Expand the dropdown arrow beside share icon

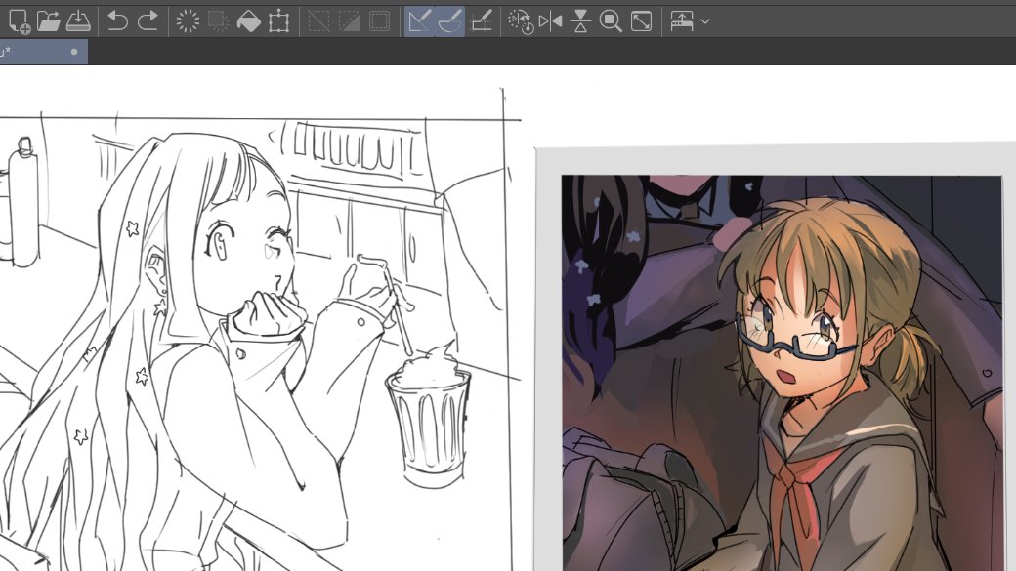[705, 21]
